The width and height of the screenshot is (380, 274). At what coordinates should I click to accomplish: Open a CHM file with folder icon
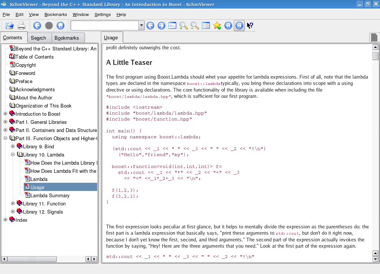click(10, 26)
